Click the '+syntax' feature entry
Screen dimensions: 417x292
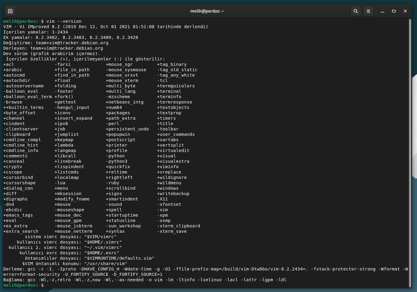tap(115, 231)
